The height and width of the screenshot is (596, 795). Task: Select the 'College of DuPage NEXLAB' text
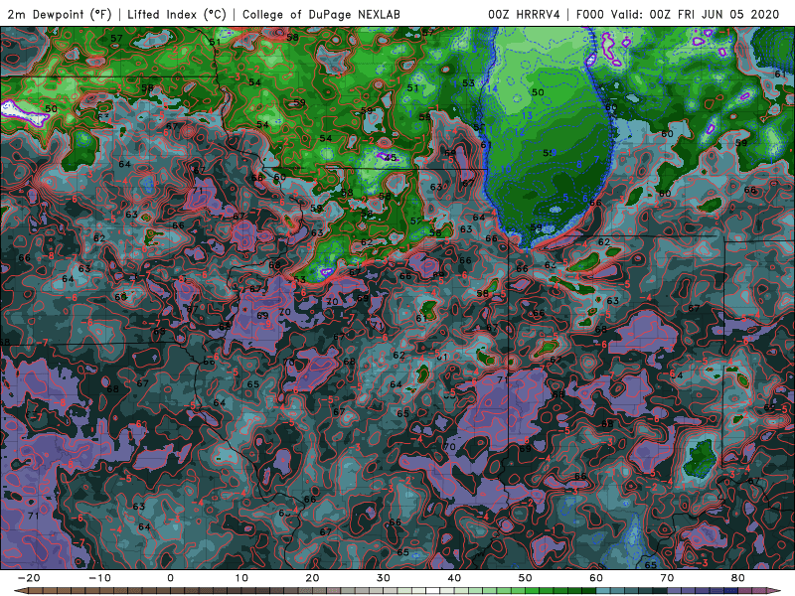tap(321, 15)
